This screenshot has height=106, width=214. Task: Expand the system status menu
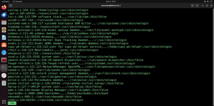[x=208, y=2]
